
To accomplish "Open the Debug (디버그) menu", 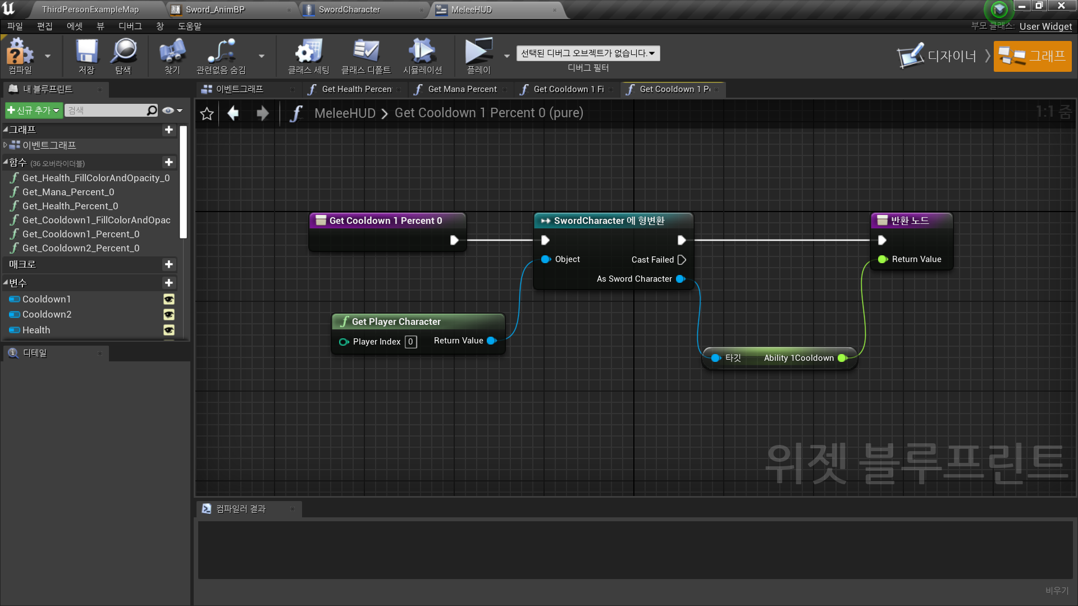I will [130, 26].
